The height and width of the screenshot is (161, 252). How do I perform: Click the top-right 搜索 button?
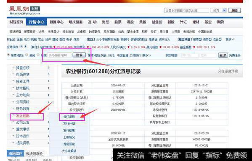point(234,10)
